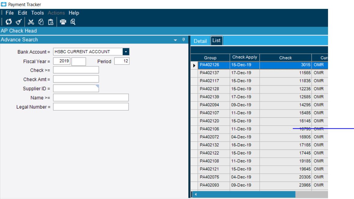The image size is (354, 199).
Task: Select the PA402107 row
Action: 259,113
